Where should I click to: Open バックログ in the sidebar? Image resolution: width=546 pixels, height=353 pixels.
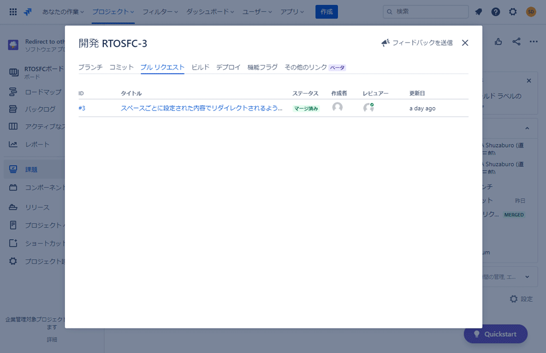click(x=36, y=109)
